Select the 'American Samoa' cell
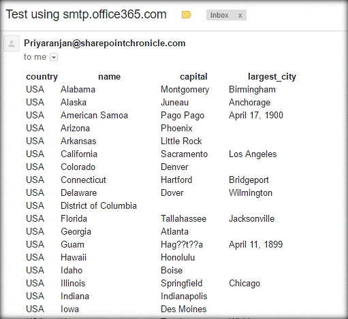This screenshot has height=319, width=348. point(94,115)
